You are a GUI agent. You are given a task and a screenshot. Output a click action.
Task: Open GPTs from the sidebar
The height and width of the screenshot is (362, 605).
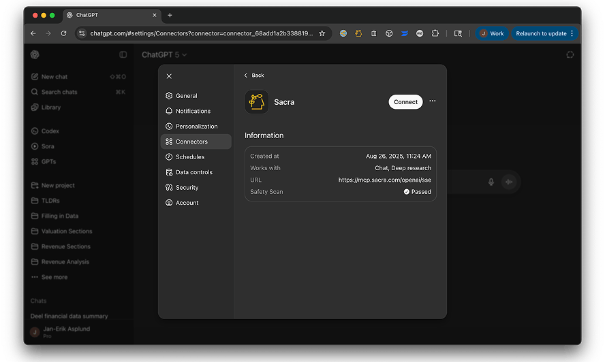pos(78,161)
